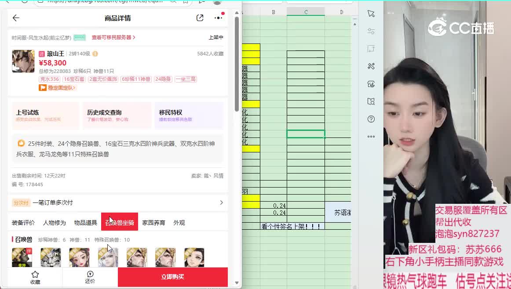The width and height of the screenshot is (511, 289).
Task: Click the 2套无价佩饰 tag
Action: [x=103, y=79]
